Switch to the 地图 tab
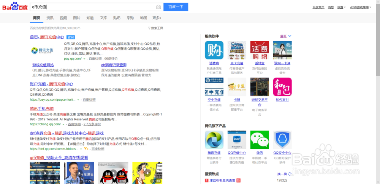 pyautogui.click(x=144, y=18)
